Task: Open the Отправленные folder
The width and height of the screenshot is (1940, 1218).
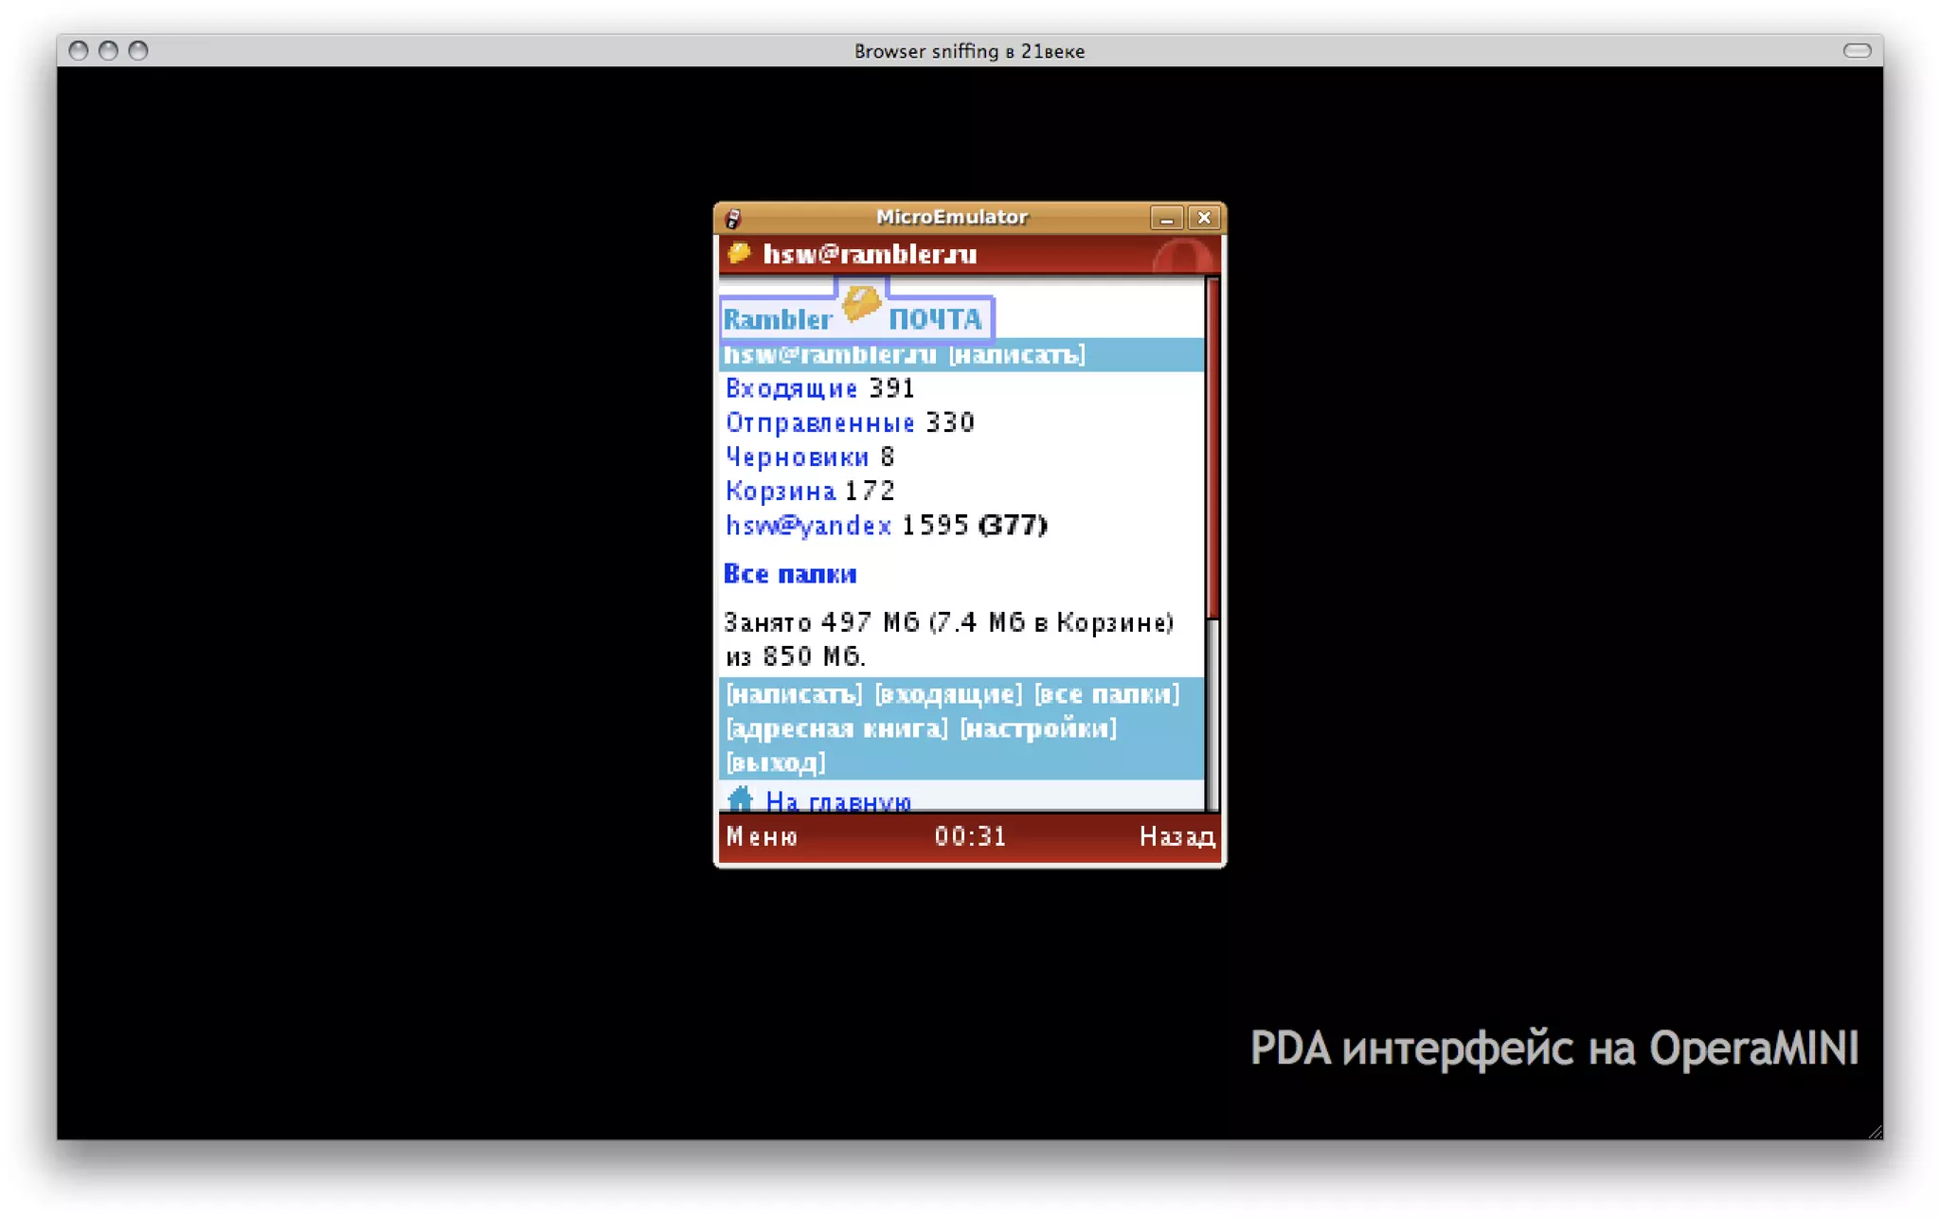Action: 819,422
